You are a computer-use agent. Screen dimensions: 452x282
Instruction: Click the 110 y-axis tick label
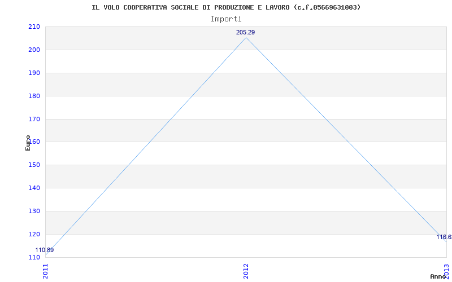pos(34,257)
